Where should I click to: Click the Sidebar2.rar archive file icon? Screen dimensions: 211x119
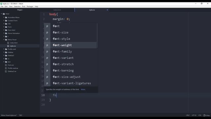[x=6, y=71]
